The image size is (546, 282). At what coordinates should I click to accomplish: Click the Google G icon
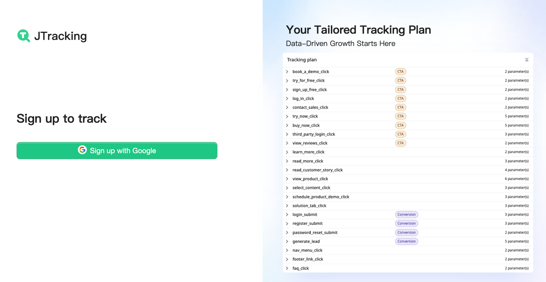pyautogui.click(x=82, y=150)
